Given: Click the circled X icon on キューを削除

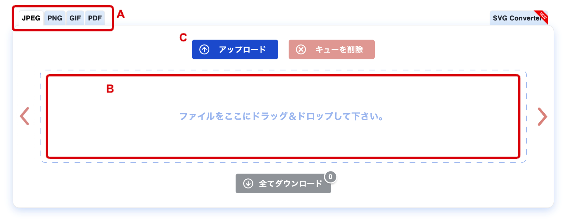Looking at the screenshot, I should [x=301, y=49].
